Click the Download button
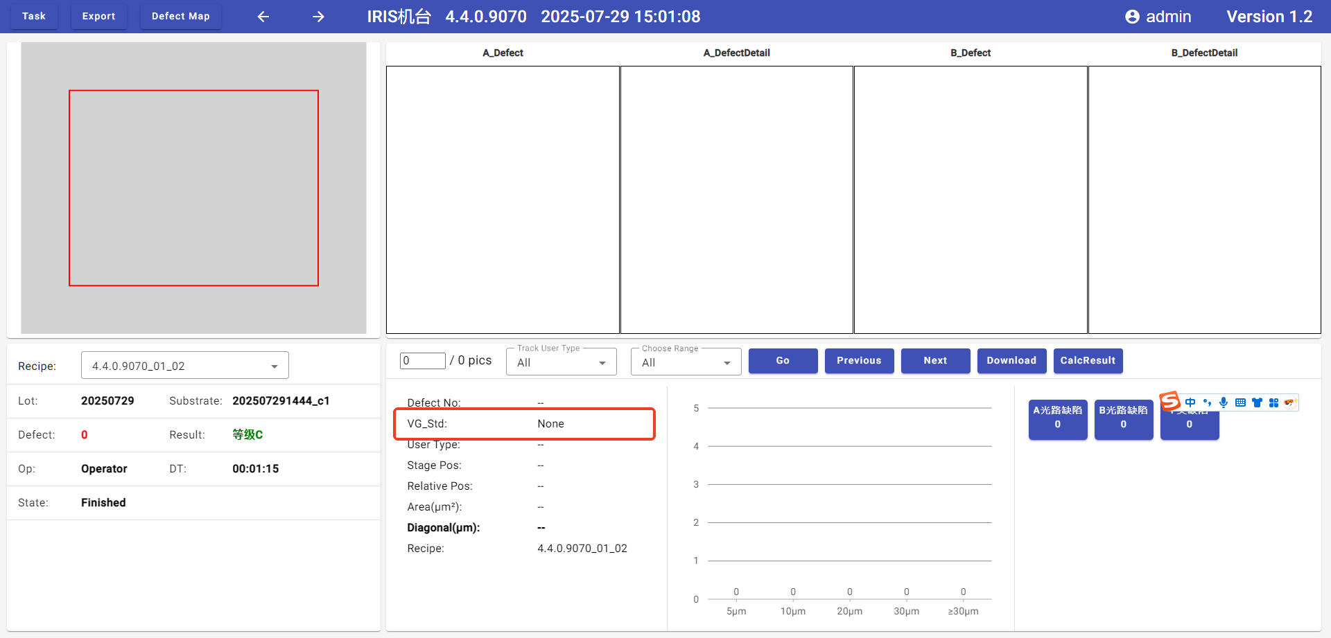The width and height of the screenshot is (1331, 638). pyautogui.click(x=1011, y=360)
